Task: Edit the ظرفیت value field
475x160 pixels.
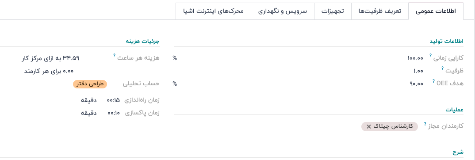Action: tap(418, 71)
